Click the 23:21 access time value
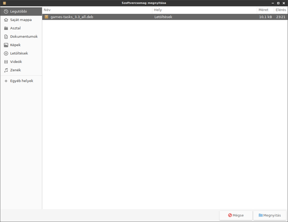Viewport: 288px width, 222px height. point(281,17)
